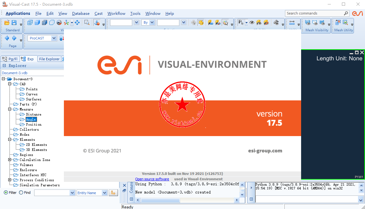The height and width of the screenshot is (209, 365).
Task: Click the grey plus selection icon
Action: pos(194,22)
